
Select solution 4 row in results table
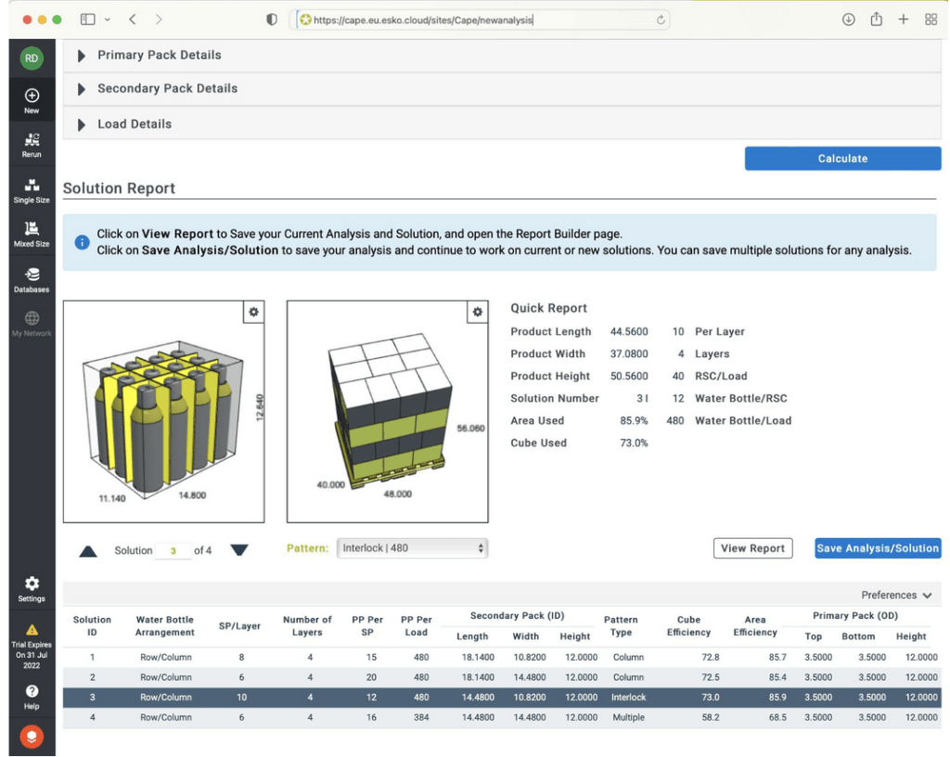pos(501,718)
